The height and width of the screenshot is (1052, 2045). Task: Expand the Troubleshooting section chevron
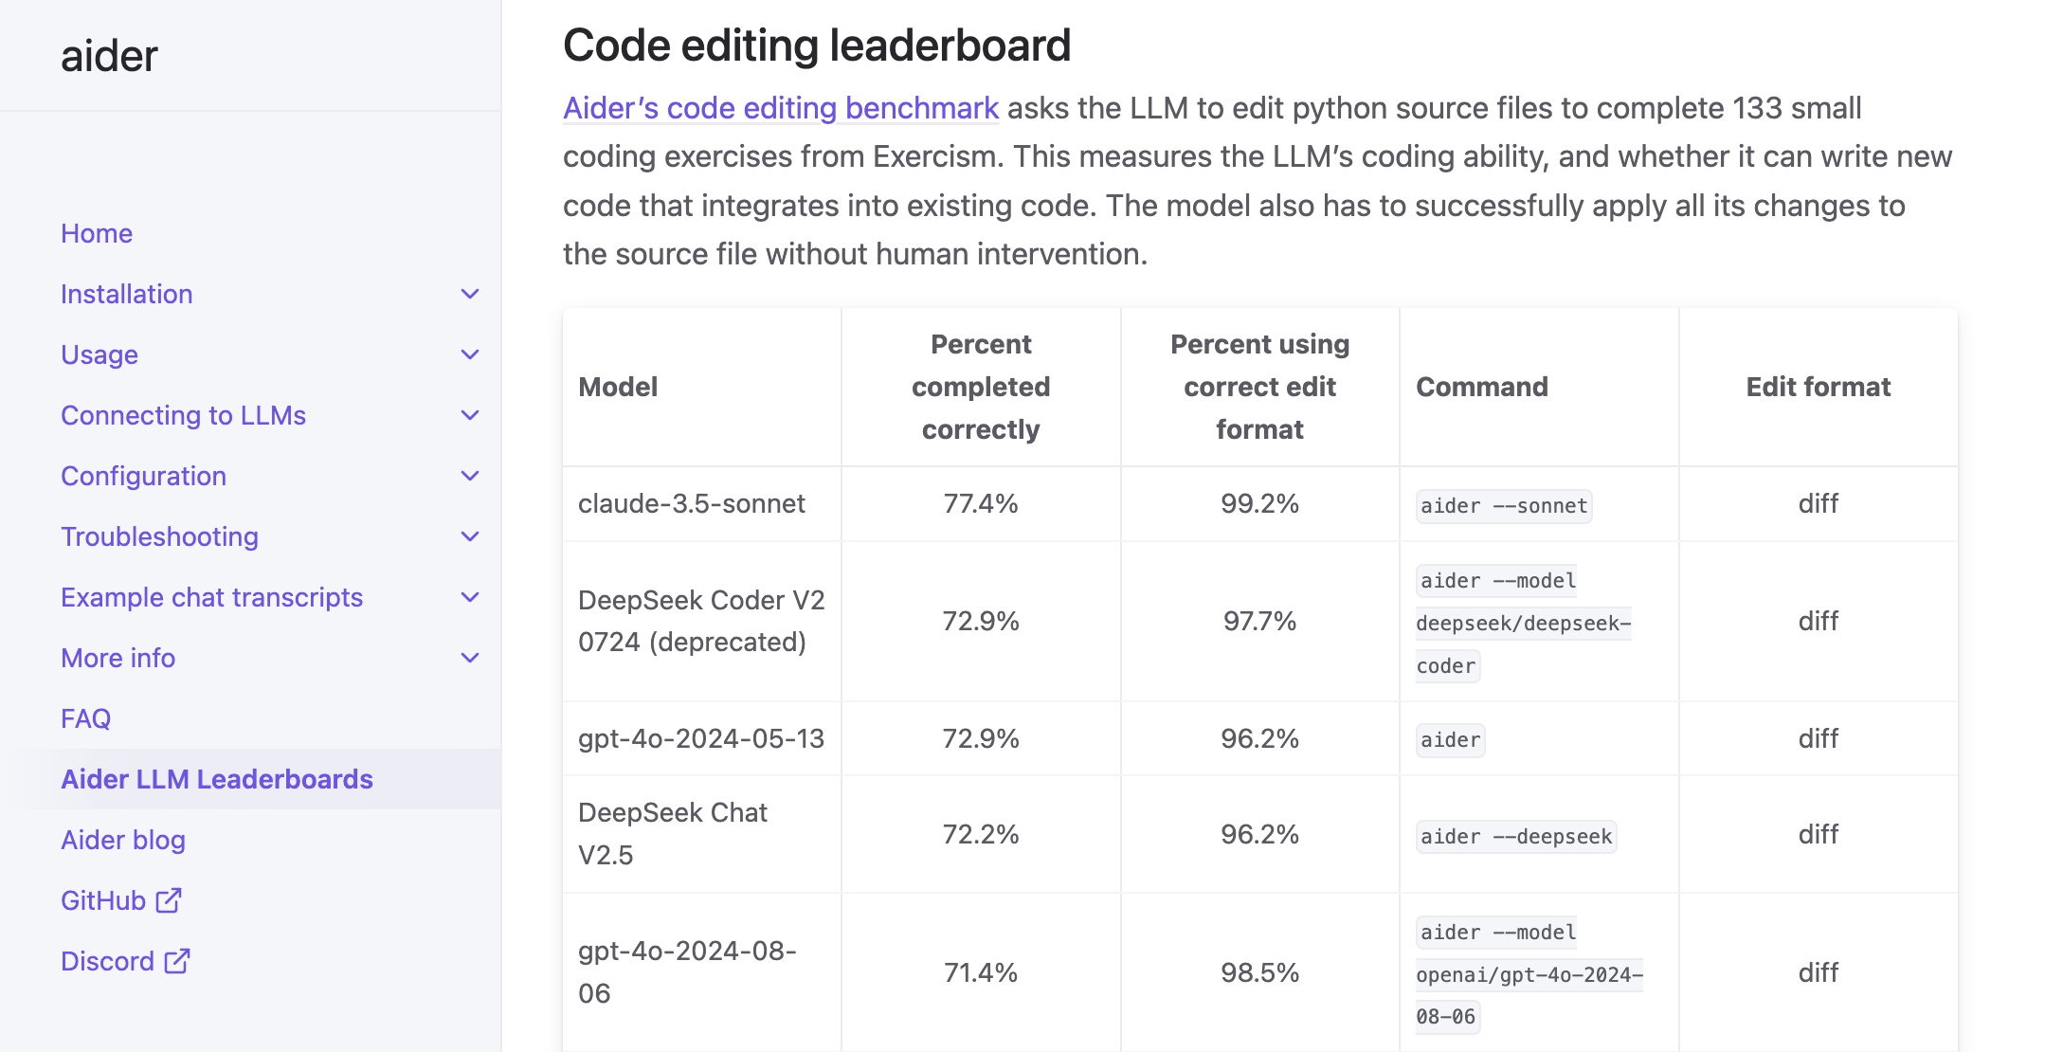470,536
